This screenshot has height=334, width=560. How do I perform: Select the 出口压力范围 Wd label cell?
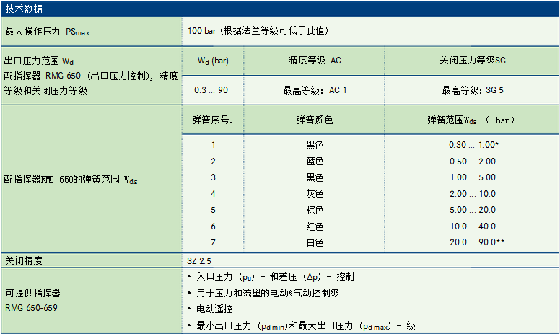pyautogui.click(x=92, y=76)
